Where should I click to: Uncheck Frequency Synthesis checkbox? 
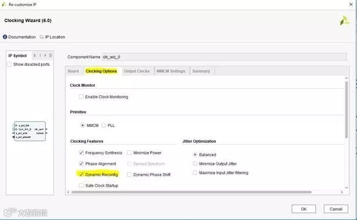tap(82, 153)
